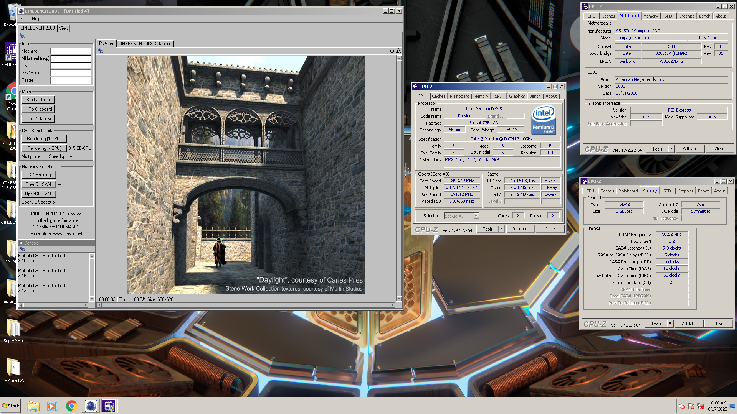This screenshot has width=737, height=414.
Task: Switch to the View tab in CINEBENCH
Action: click(64, 28)
